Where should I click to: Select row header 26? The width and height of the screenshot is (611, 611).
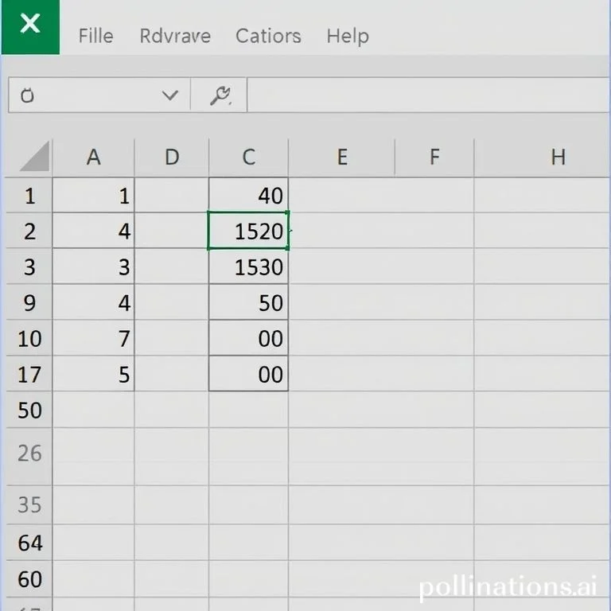pos(29,453)
